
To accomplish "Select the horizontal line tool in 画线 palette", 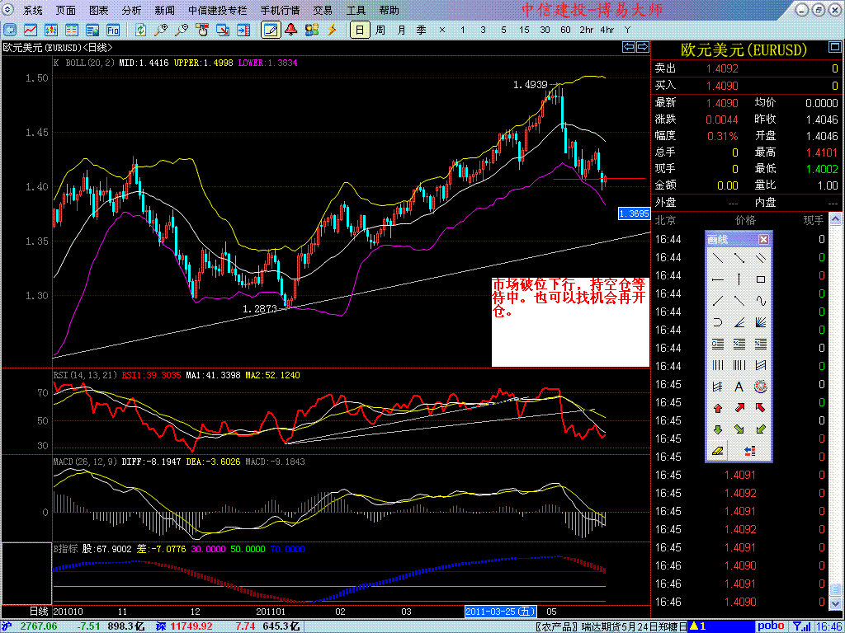I will (718, 280).
